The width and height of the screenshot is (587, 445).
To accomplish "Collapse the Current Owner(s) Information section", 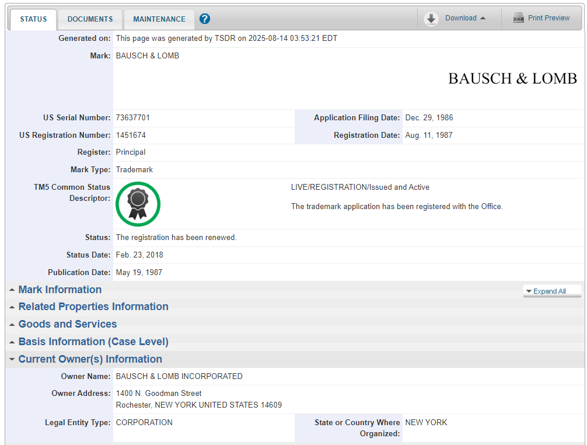I will click(90, 359).
